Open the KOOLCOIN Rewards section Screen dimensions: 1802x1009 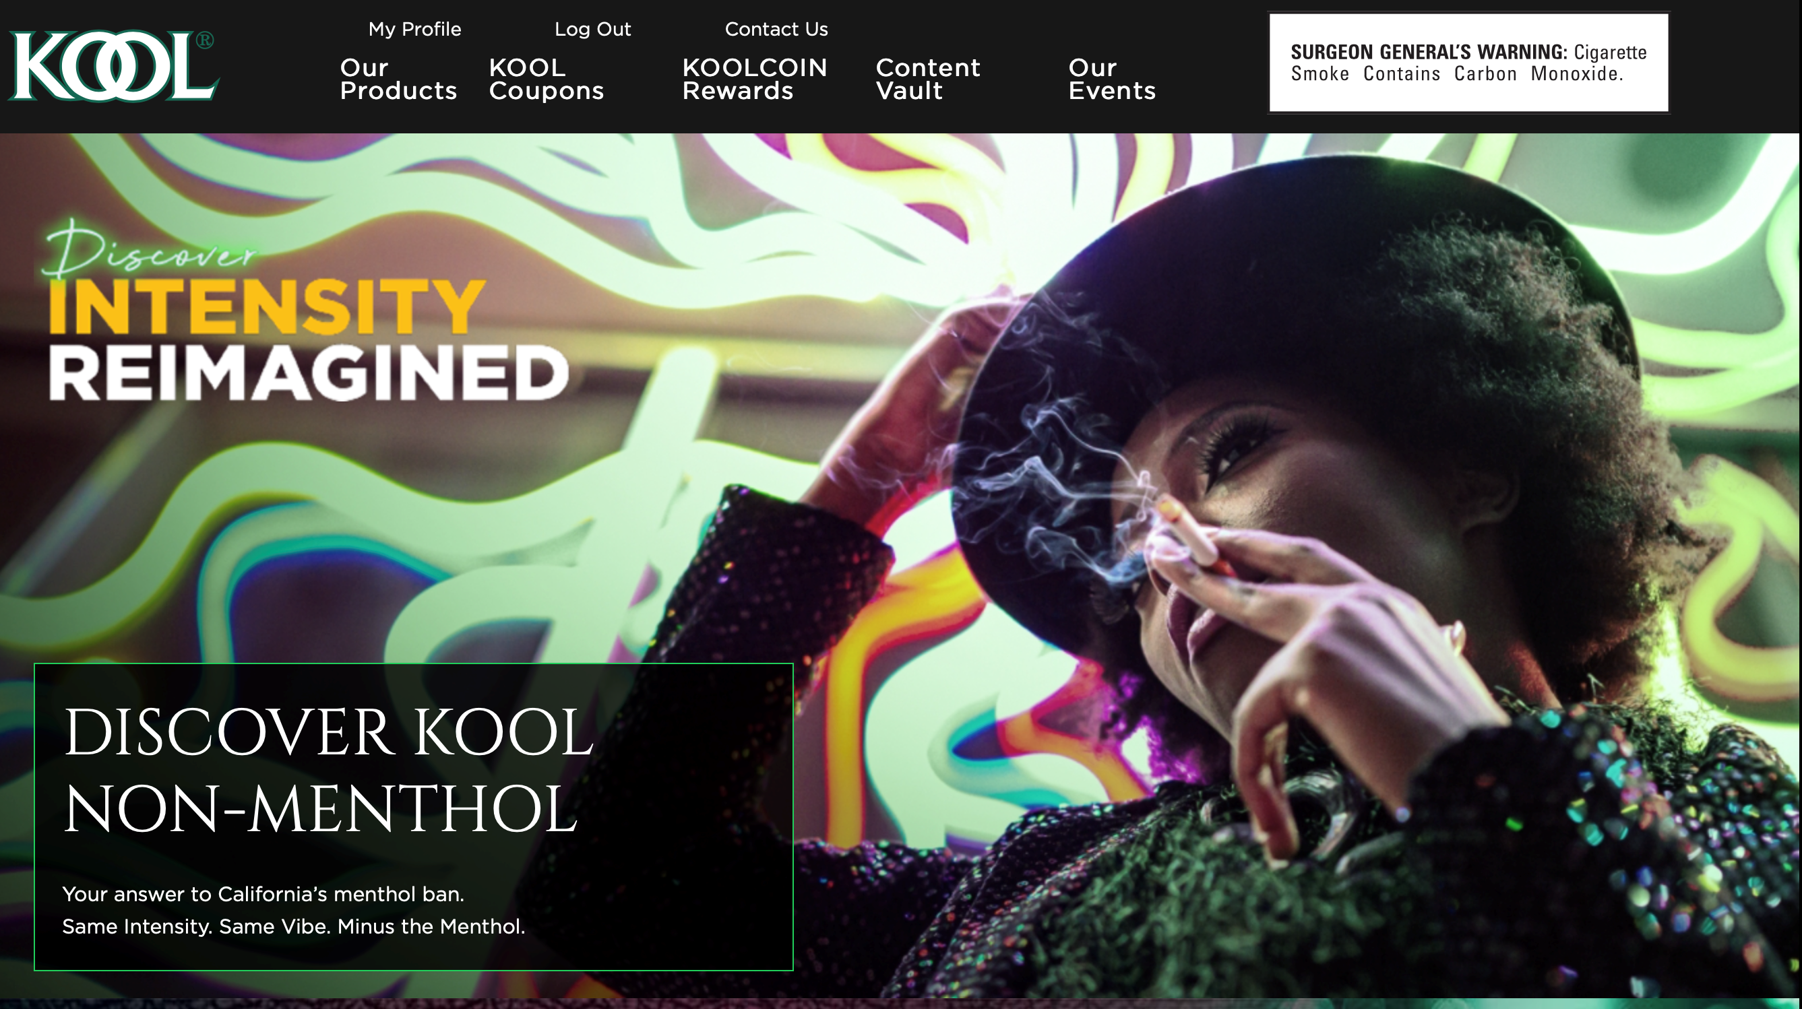754,79
